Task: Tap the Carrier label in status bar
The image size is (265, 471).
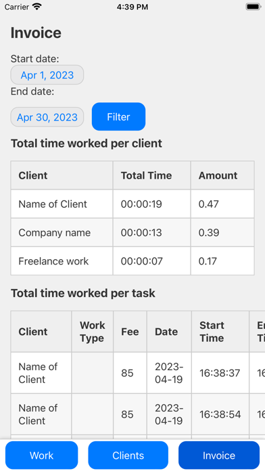Action: (x=16, y=7)
